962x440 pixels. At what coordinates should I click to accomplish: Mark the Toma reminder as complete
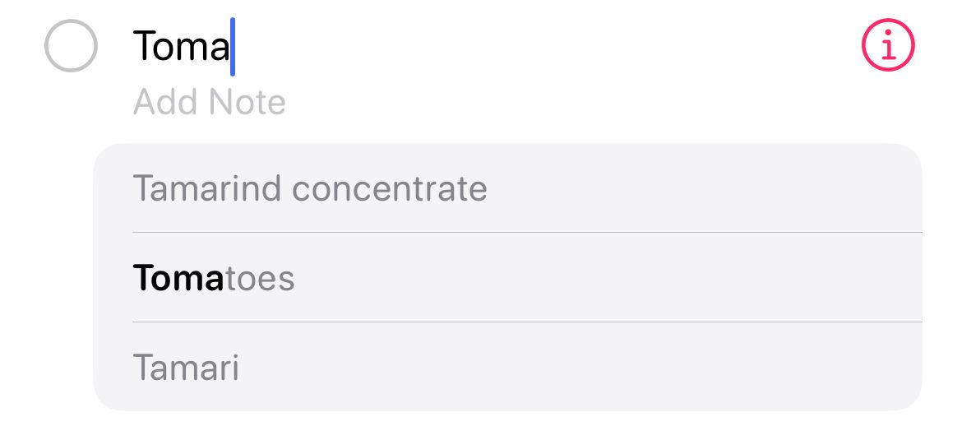[x=71, y=45]
